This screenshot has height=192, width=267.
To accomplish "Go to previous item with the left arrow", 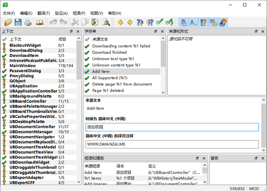I will coord(120,22).
